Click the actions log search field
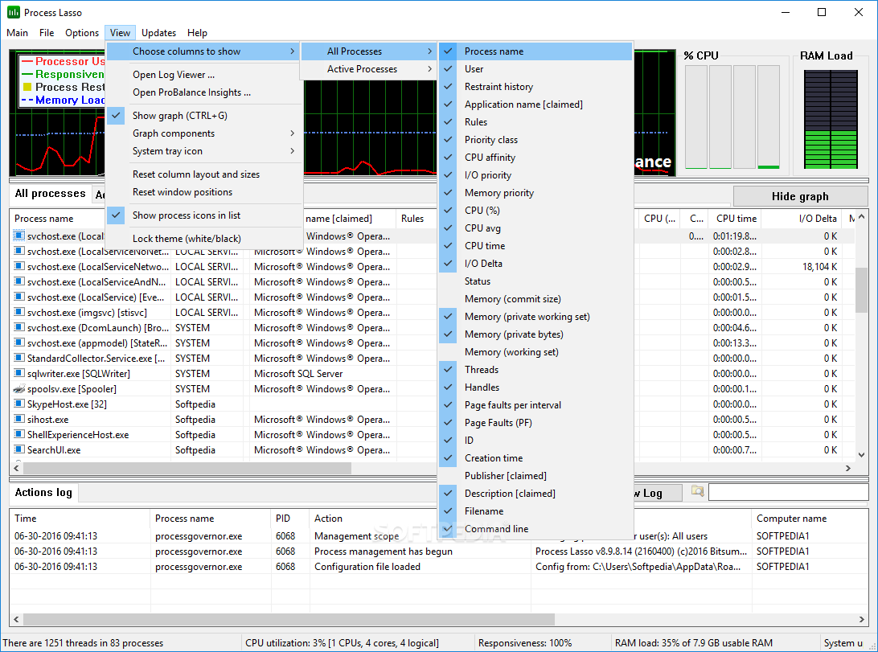This screenshot has height=652, width=878. point(789,491)
